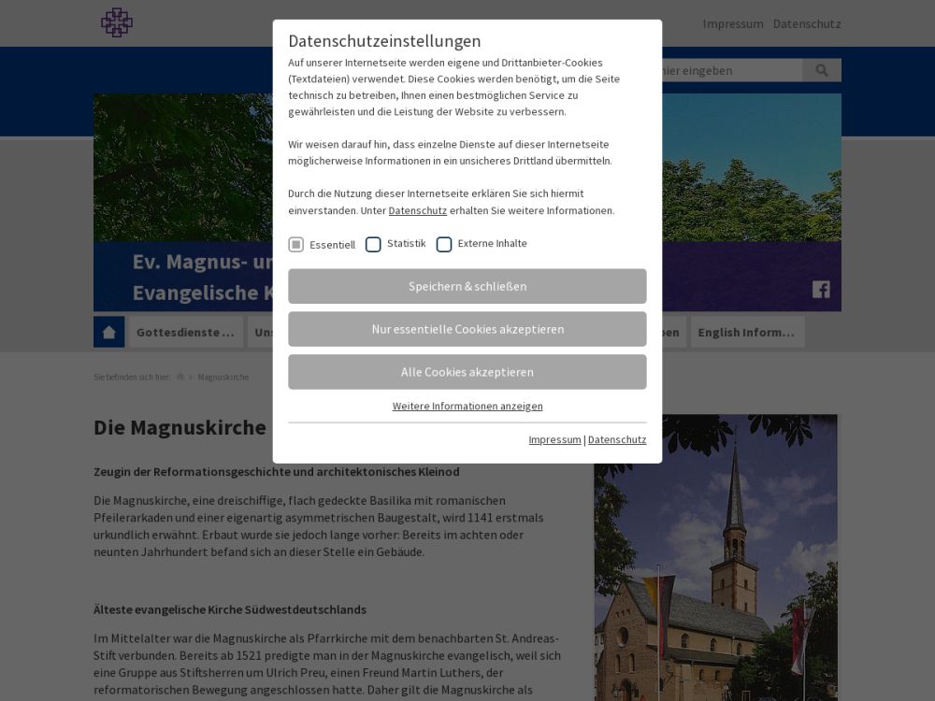Click Speichern & schließen button
Screen dimensions: 935x701
point(467,286)
